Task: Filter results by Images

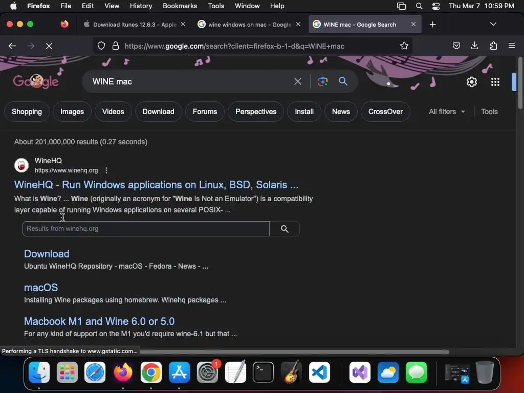Action: click(x=72, y=112)
